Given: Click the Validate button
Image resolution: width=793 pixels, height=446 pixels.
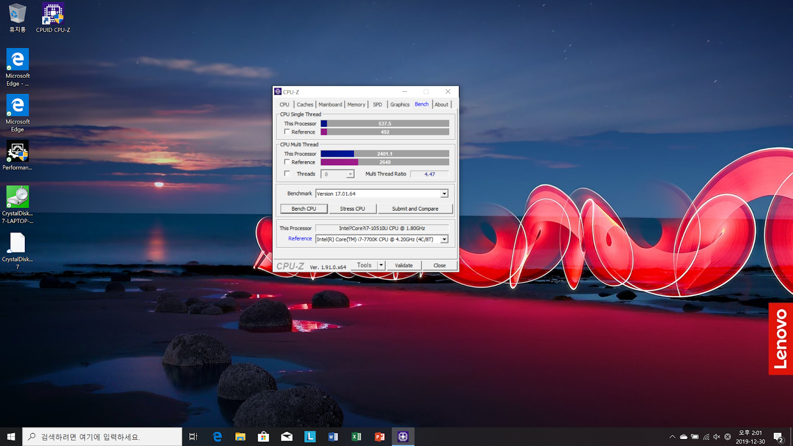Looking at the screenshot, I should (x=404, y=265).
